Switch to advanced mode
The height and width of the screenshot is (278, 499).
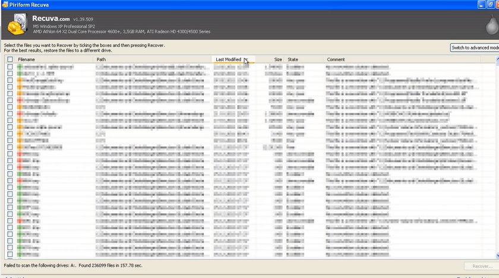(475, 48)
